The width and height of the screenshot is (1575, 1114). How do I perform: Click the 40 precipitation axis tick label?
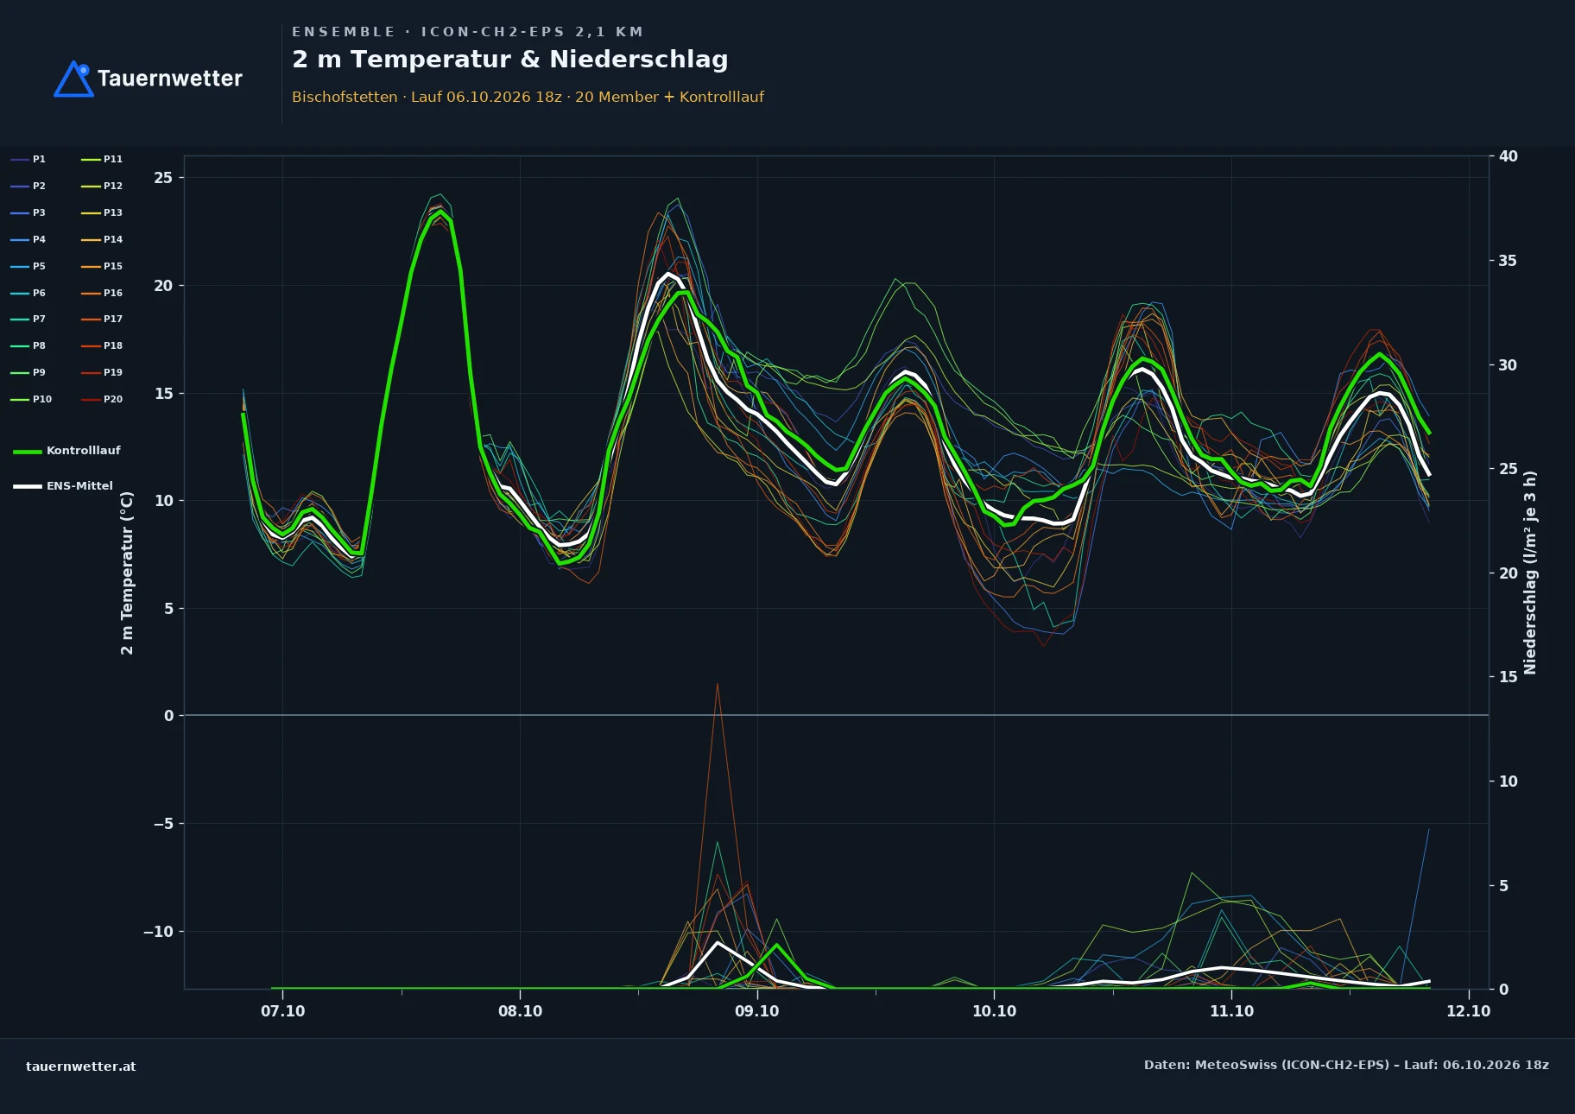click(1508, 156)
